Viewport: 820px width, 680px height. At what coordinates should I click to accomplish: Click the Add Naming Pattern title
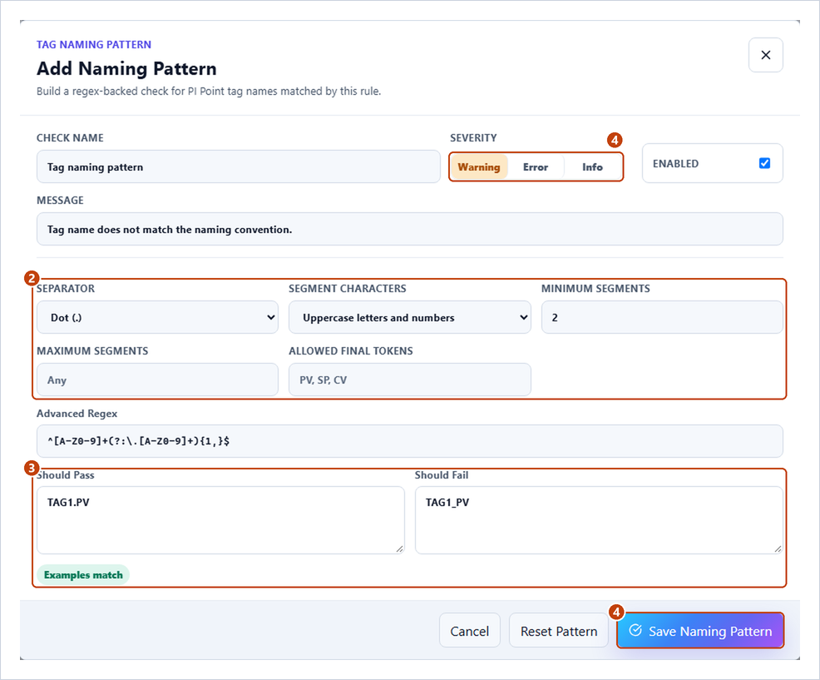[126, 68]
